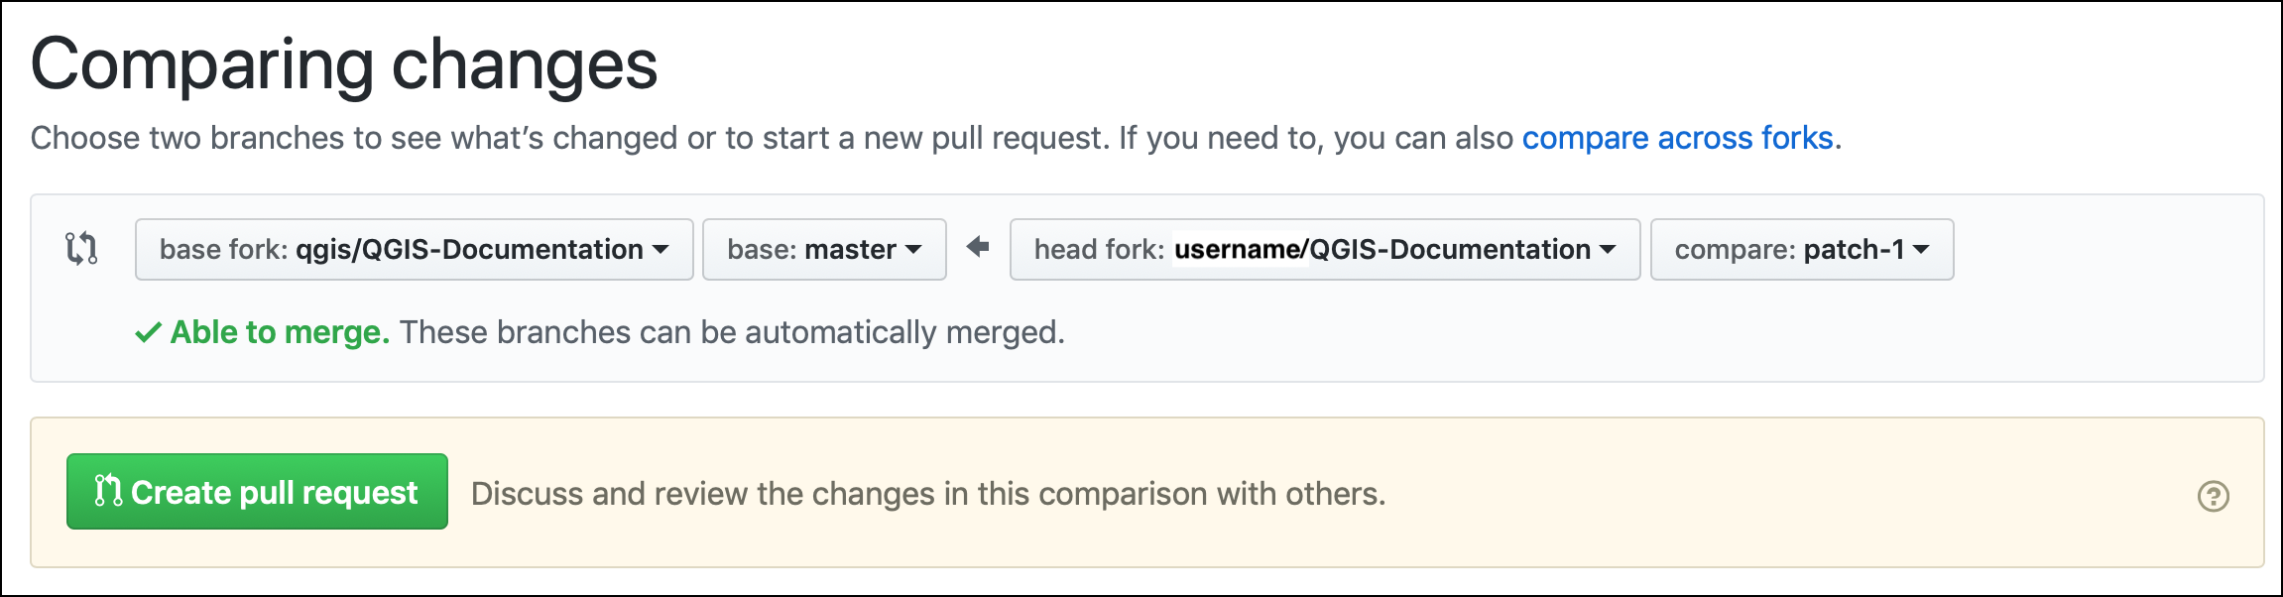Click the green checkmark next to Able to merge

tap(147, 332)
